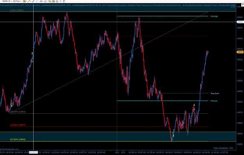This screenshot has width=244, height=155.
Task: Click the 18556 price marker on the axis
Action: tap(240, 22)
